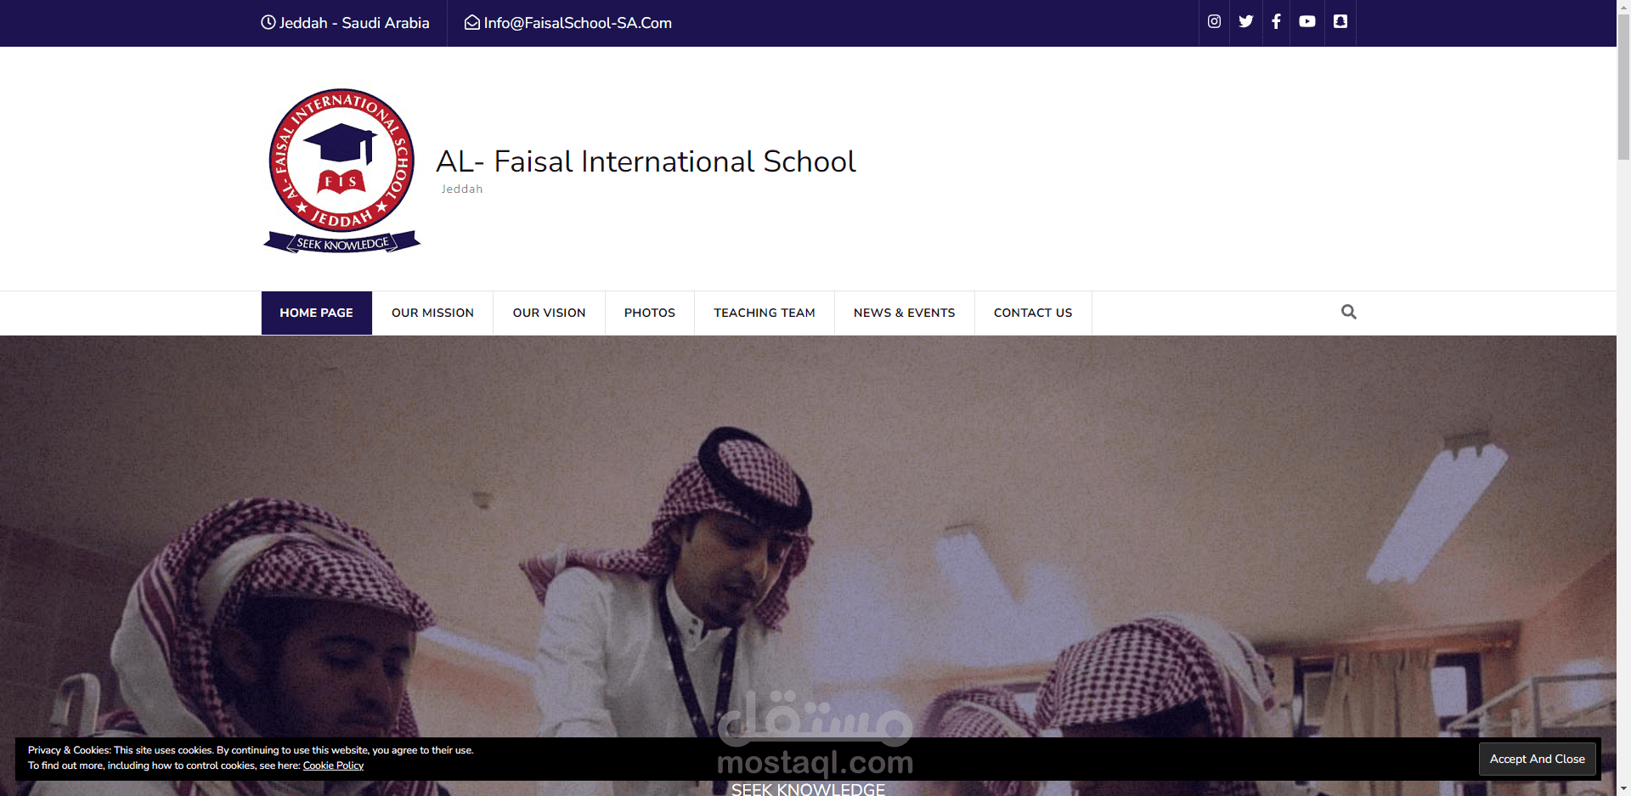Click the Jeddah tagline under site title
1631x796 pixels.
[x=462, y=189]
